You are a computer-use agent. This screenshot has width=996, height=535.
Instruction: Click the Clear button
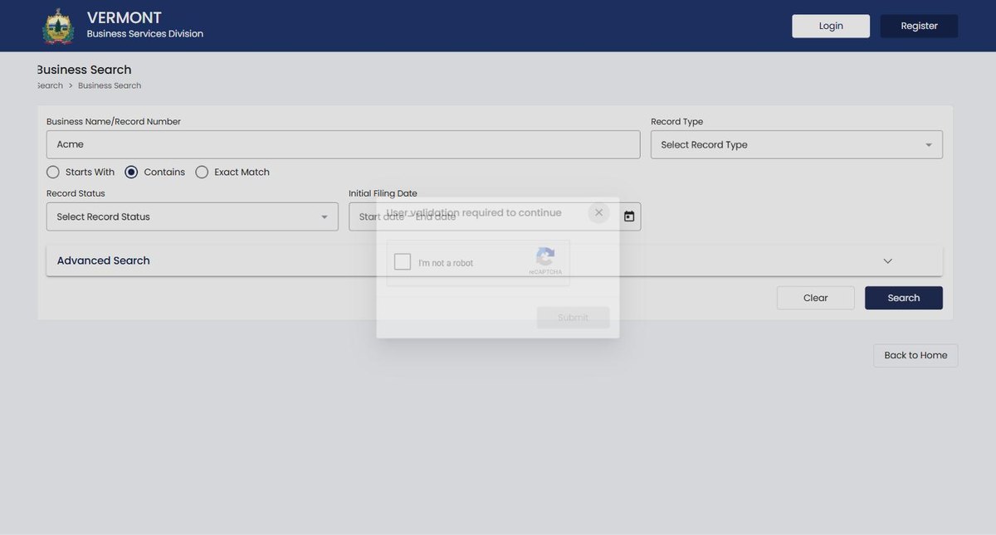[816, 298]
